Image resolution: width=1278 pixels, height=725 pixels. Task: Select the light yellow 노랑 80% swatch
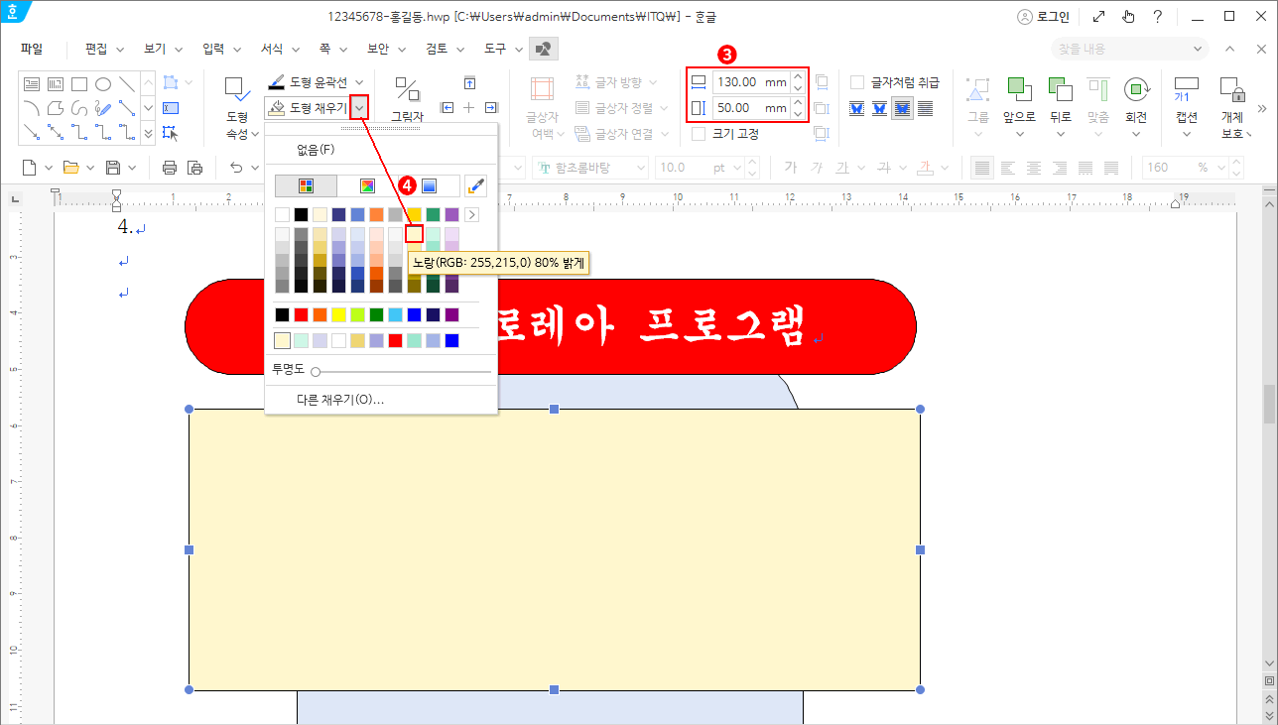tap(412, 231)
